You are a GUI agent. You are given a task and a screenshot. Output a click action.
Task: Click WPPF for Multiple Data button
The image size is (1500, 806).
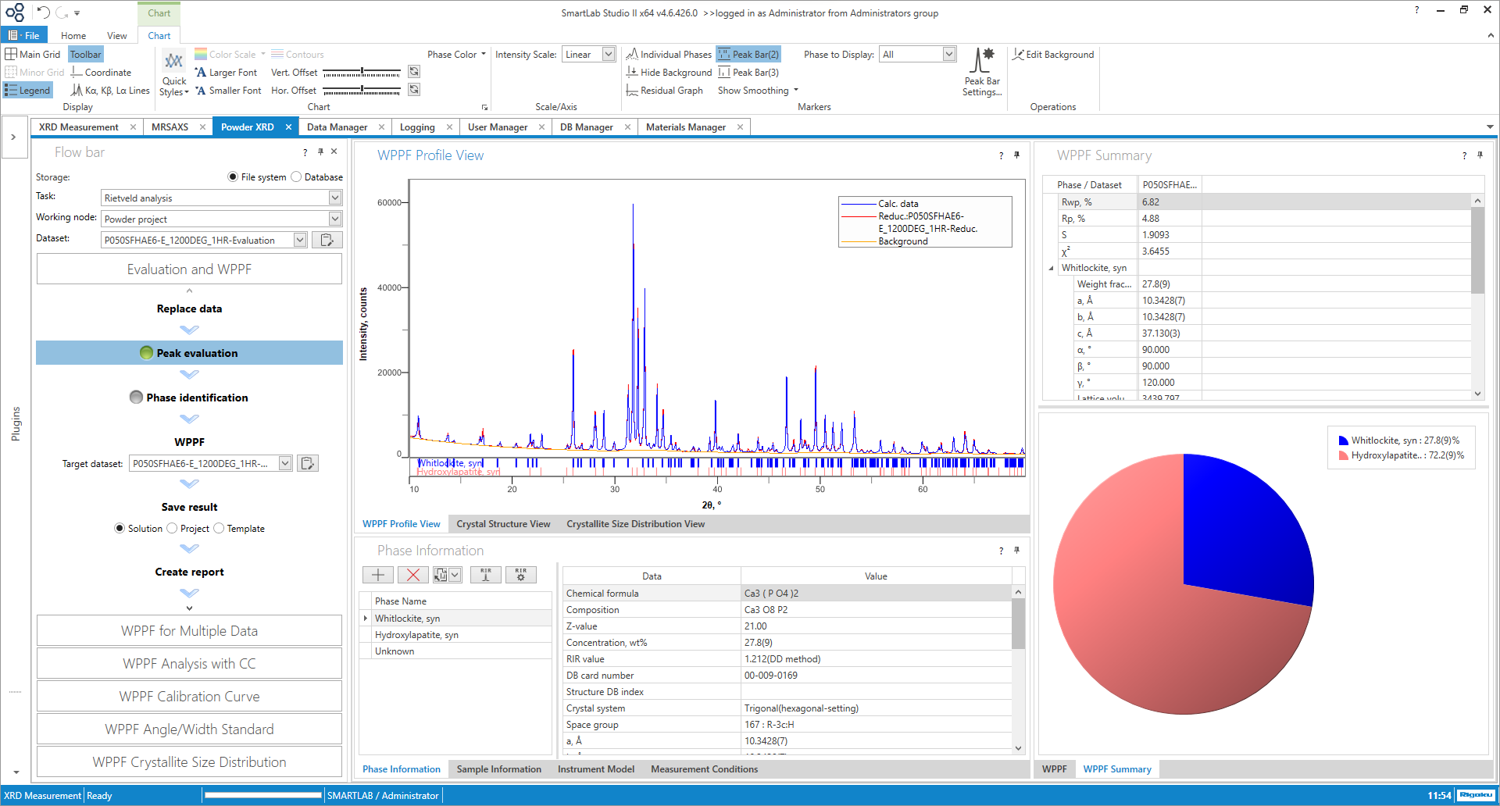[189, 631]
